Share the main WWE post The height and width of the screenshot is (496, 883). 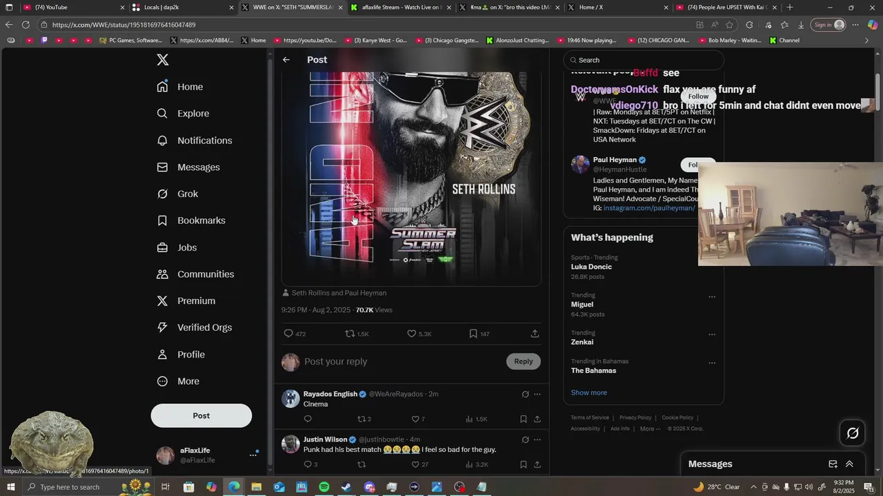tap(535, 333)
